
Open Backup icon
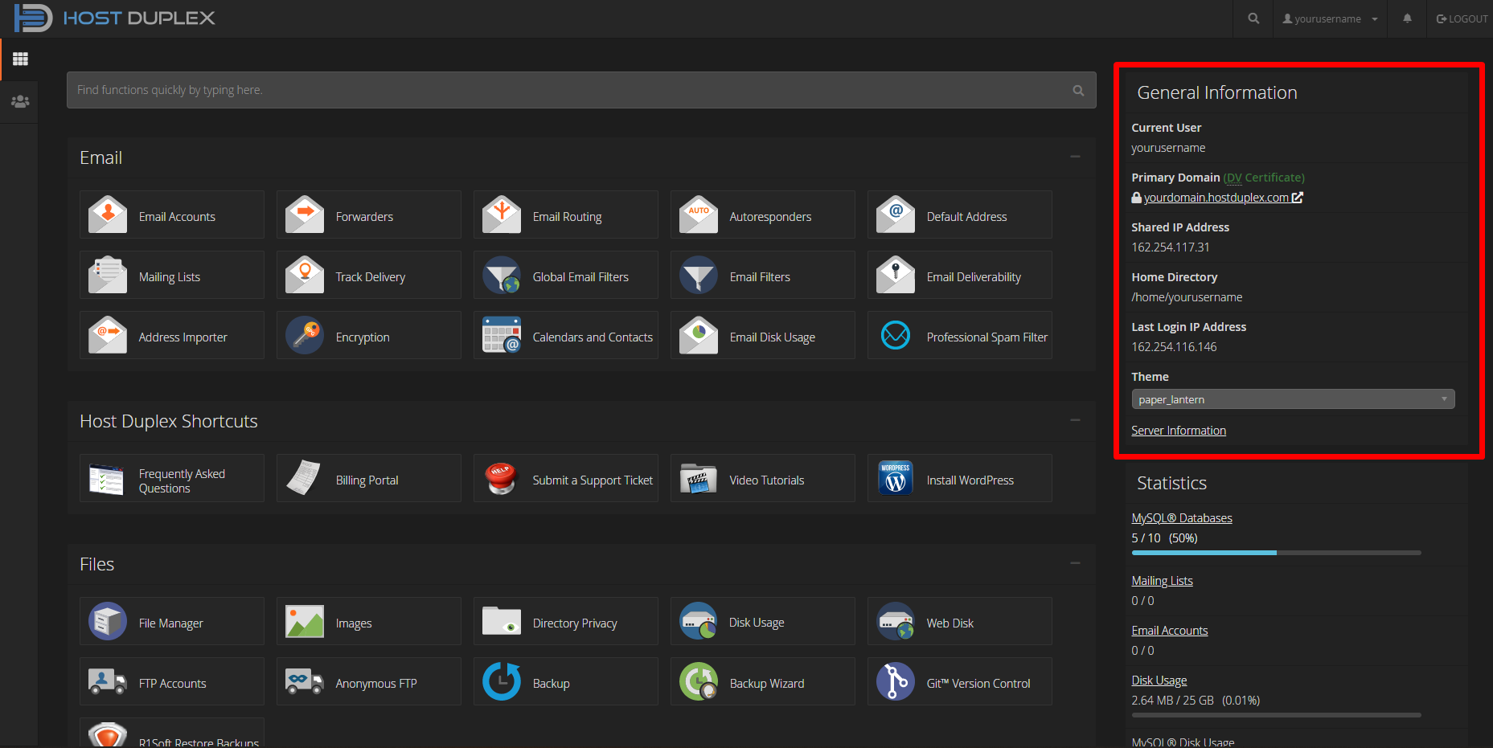click(x=502, y=681)
